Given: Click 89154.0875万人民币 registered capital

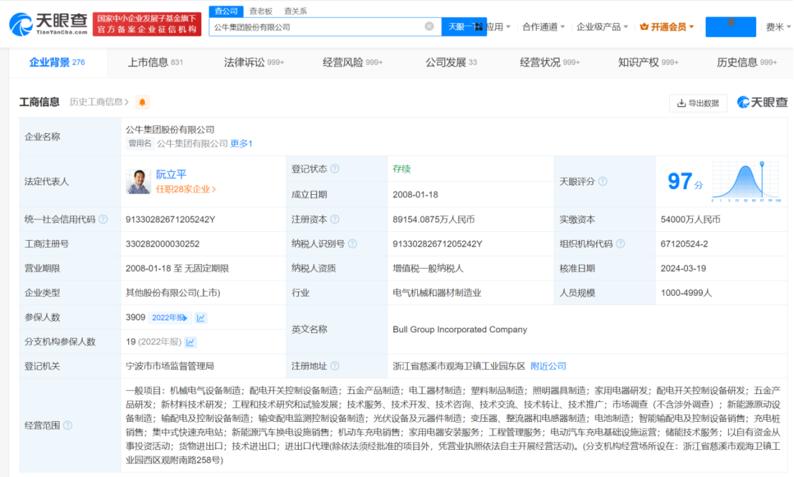Looking at the screenshot, I should click(434, 219).
